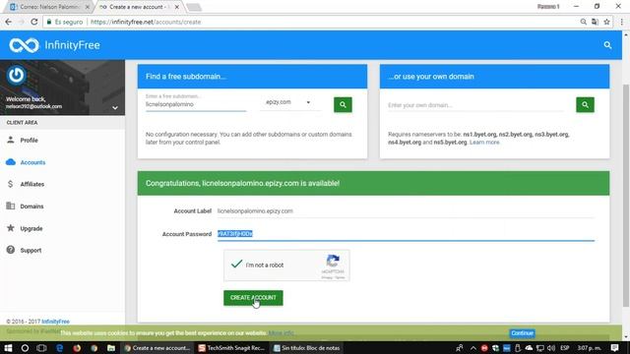This screenshot has width=630, height=354.
Task: Open TechSmith Snagit taskbar window
Action: point(231,348)
